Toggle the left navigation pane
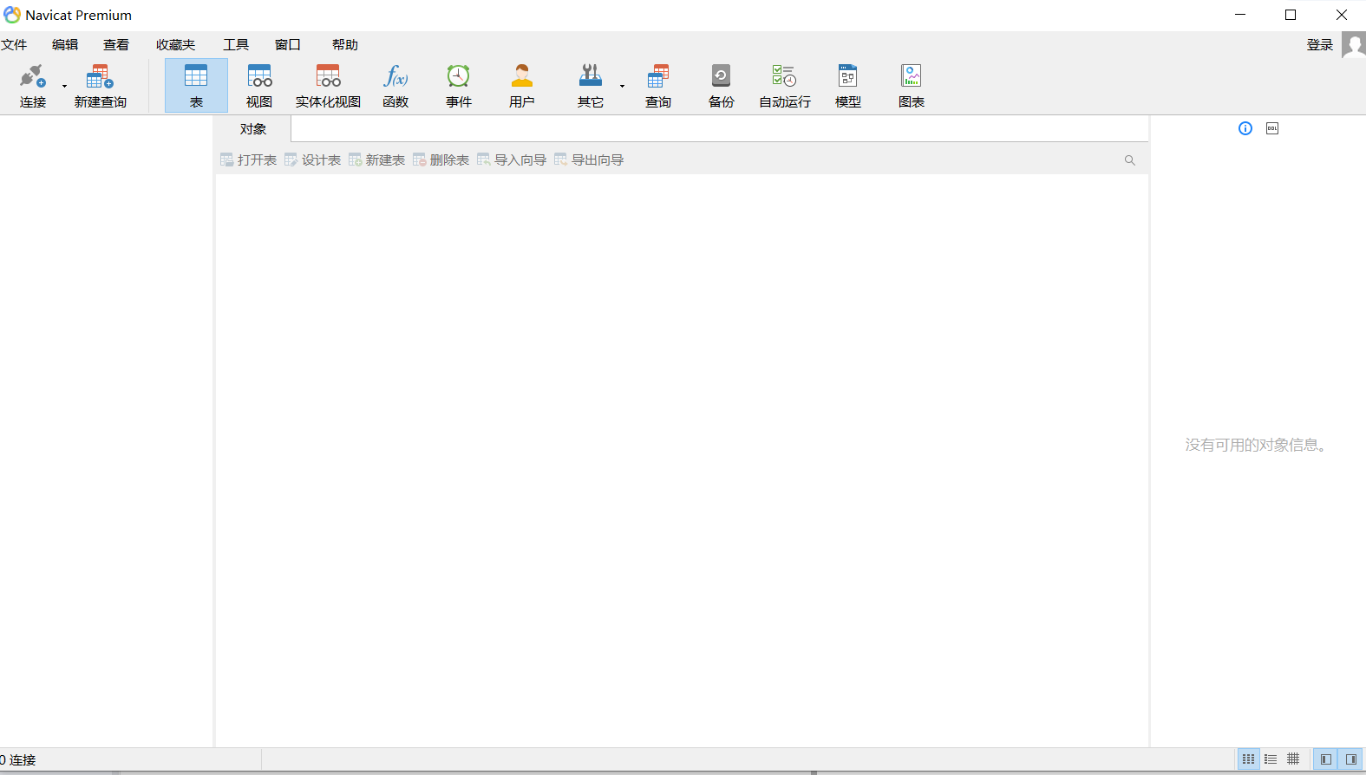1366x775 pixels. click(1325, 759)
